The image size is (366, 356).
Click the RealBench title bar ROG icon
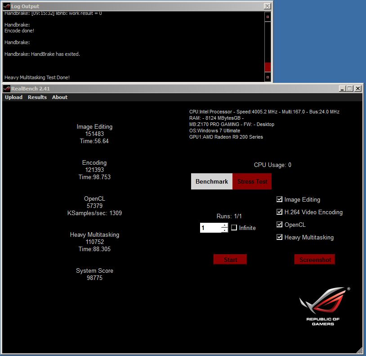[x=7, y=89]
